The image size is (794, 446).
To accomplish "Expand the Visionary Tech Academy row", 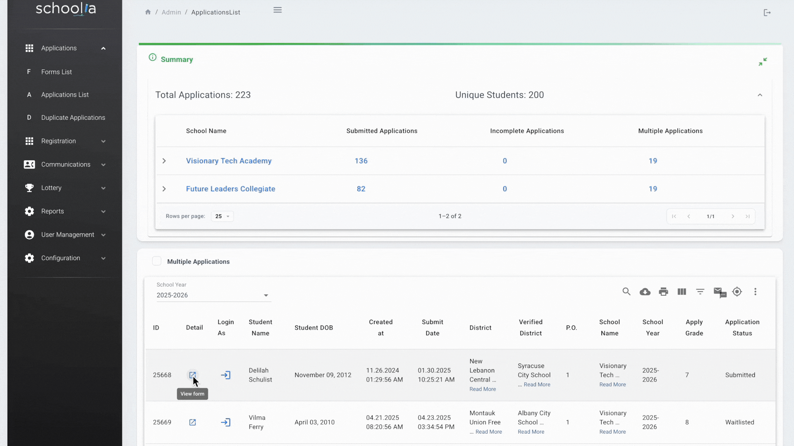I will point(164,161).
